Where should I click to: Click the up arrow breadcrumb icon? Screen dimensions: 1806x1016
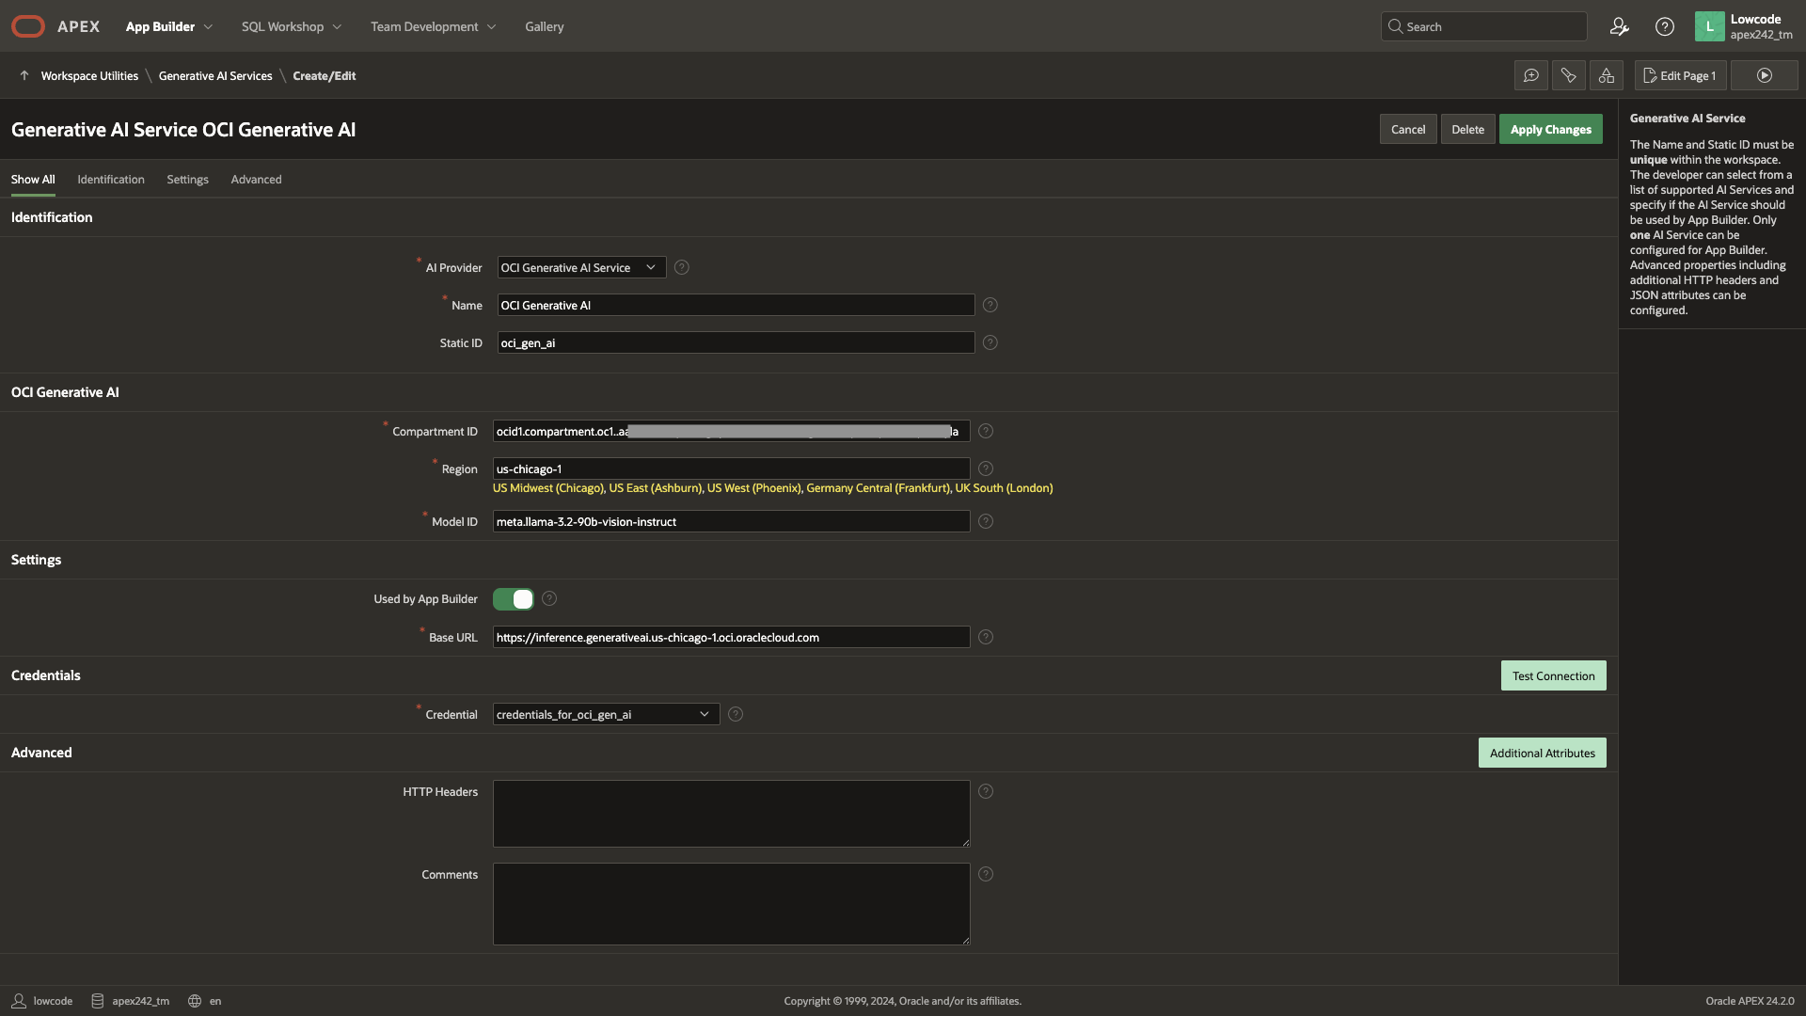tap(24, 75)
